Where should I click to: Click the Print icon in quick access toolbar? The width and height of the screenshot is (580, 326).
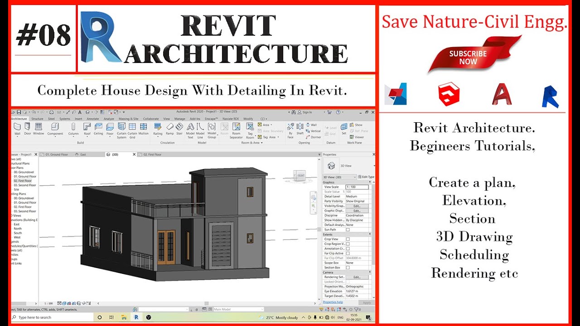(x=51, y=112)
